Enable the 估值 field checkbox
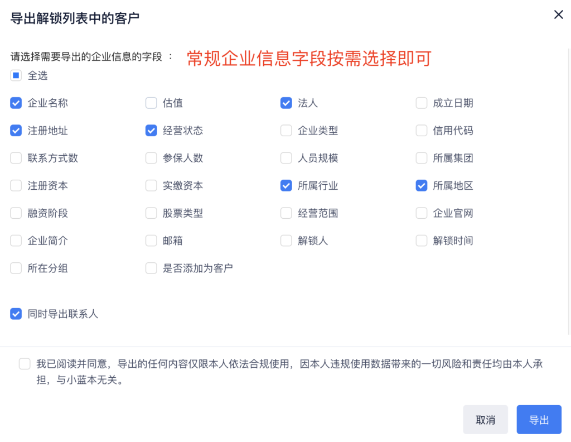 tap(151, 103)
